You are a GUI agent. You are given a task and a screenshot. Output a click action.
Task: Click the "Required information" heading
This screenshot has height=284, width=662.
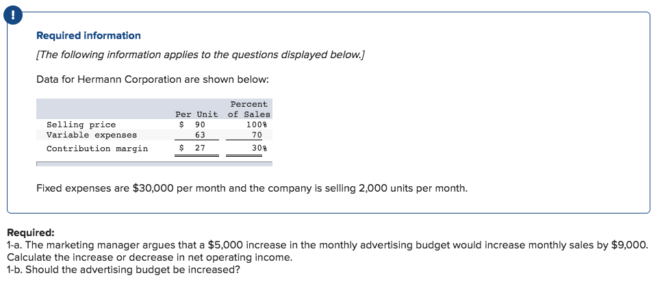pyautogui.click(x=88, y=36)
